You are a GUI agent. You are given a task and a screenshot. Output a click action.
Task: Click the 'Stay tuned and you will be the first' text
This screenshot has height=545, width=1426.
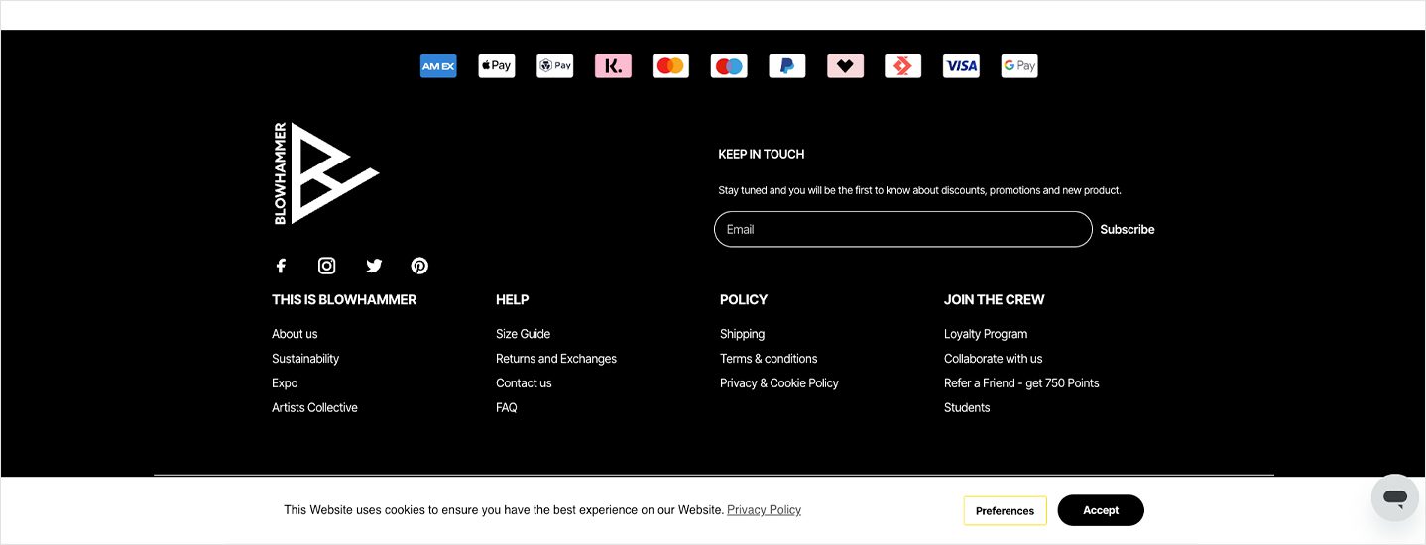click(x=919, y=190)
